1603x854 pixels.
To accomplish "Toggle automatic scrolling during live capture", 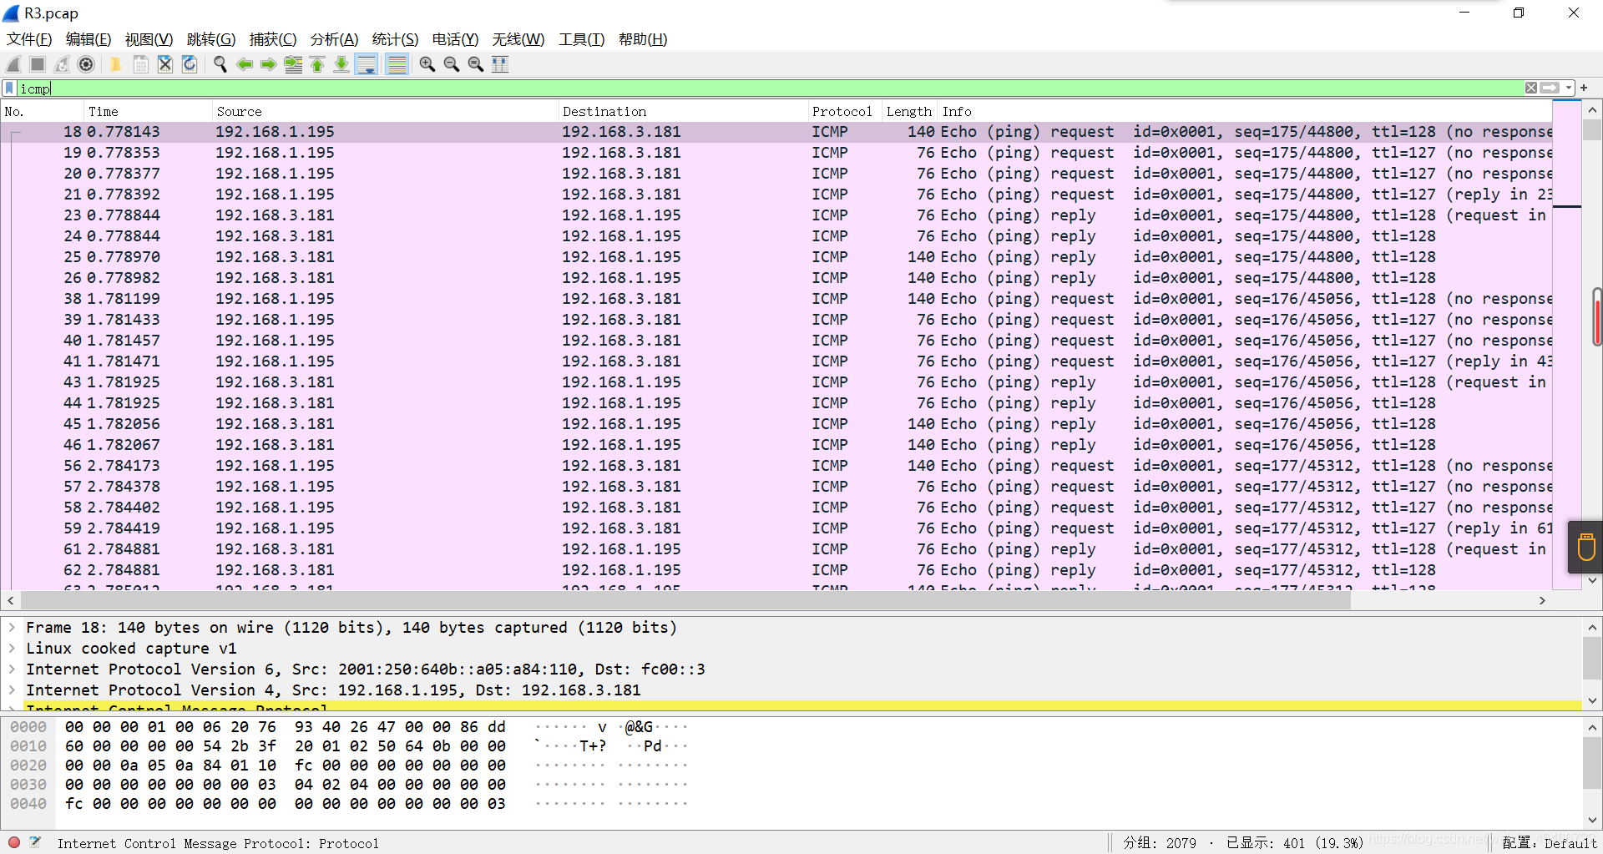I will (x=367, y=64).
